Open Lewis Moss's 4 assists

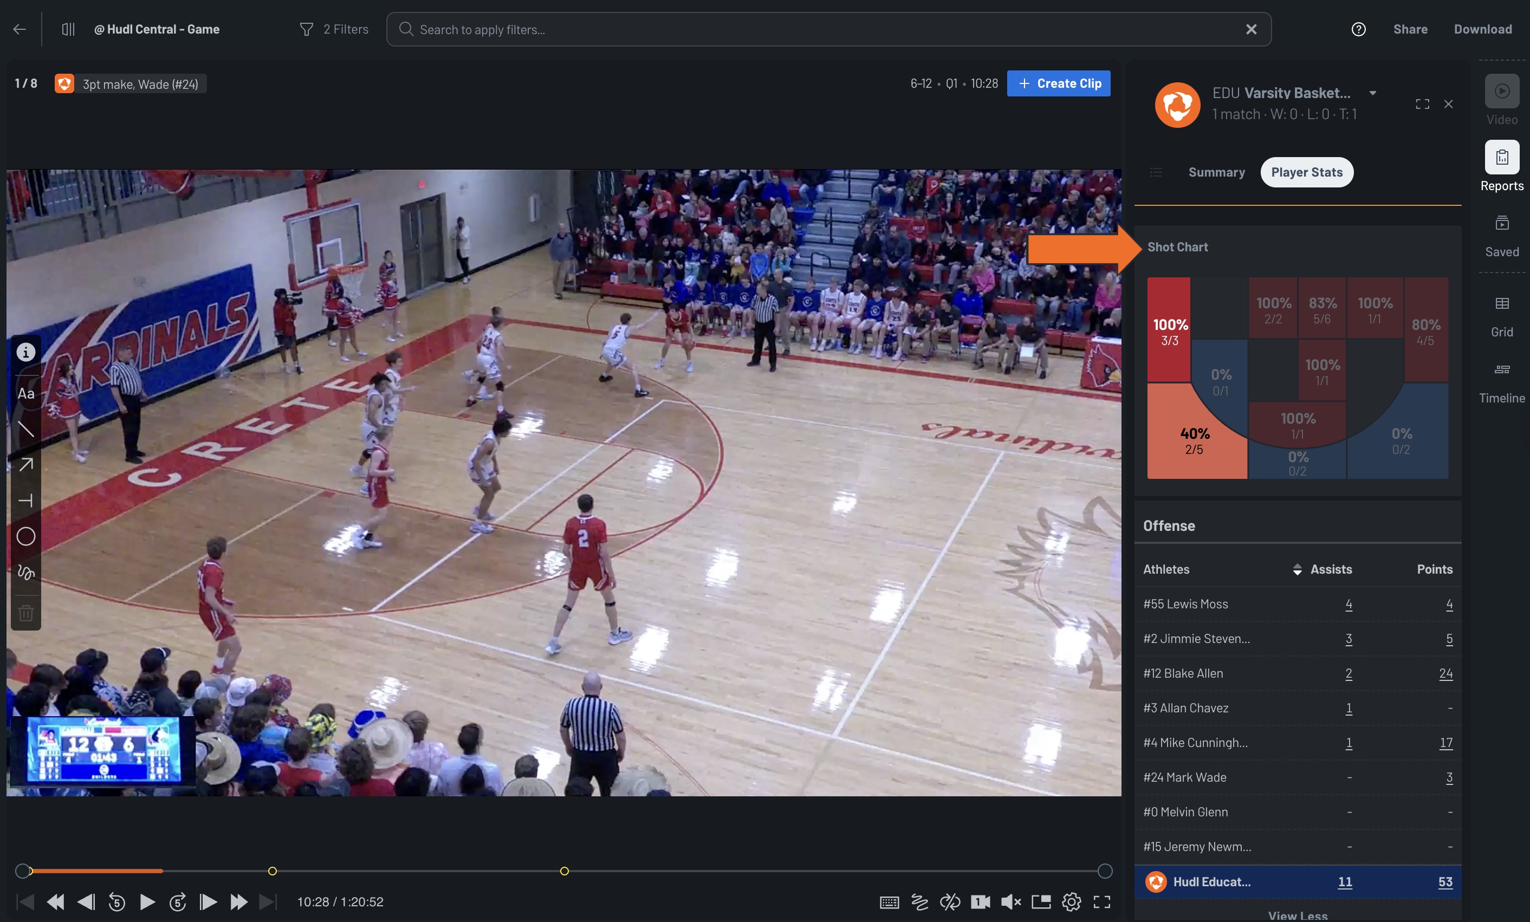1349,604
